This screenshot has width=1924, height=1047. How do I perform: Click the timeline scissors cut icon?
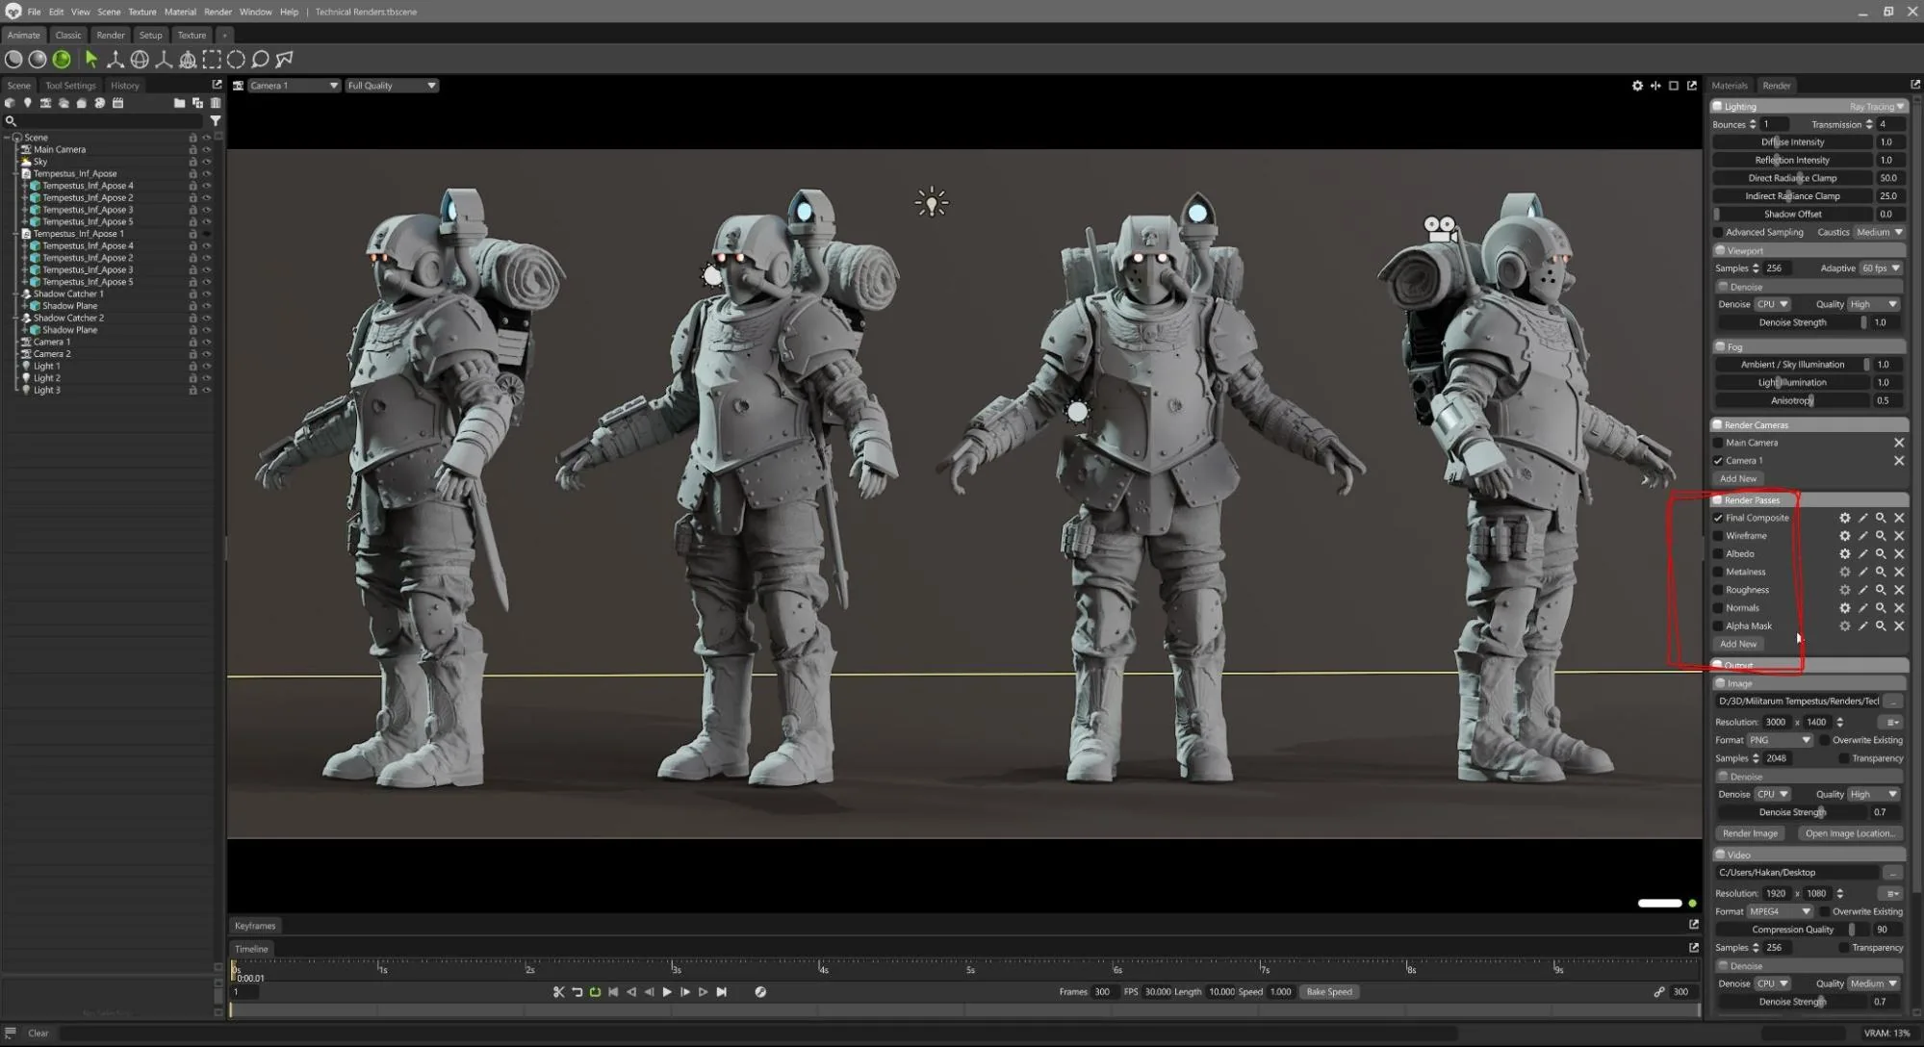558,992
